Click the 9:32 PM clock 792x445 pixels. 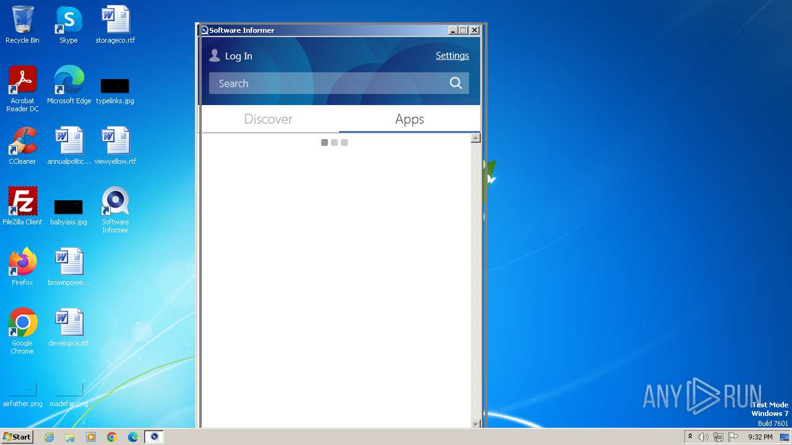[760, 437]
